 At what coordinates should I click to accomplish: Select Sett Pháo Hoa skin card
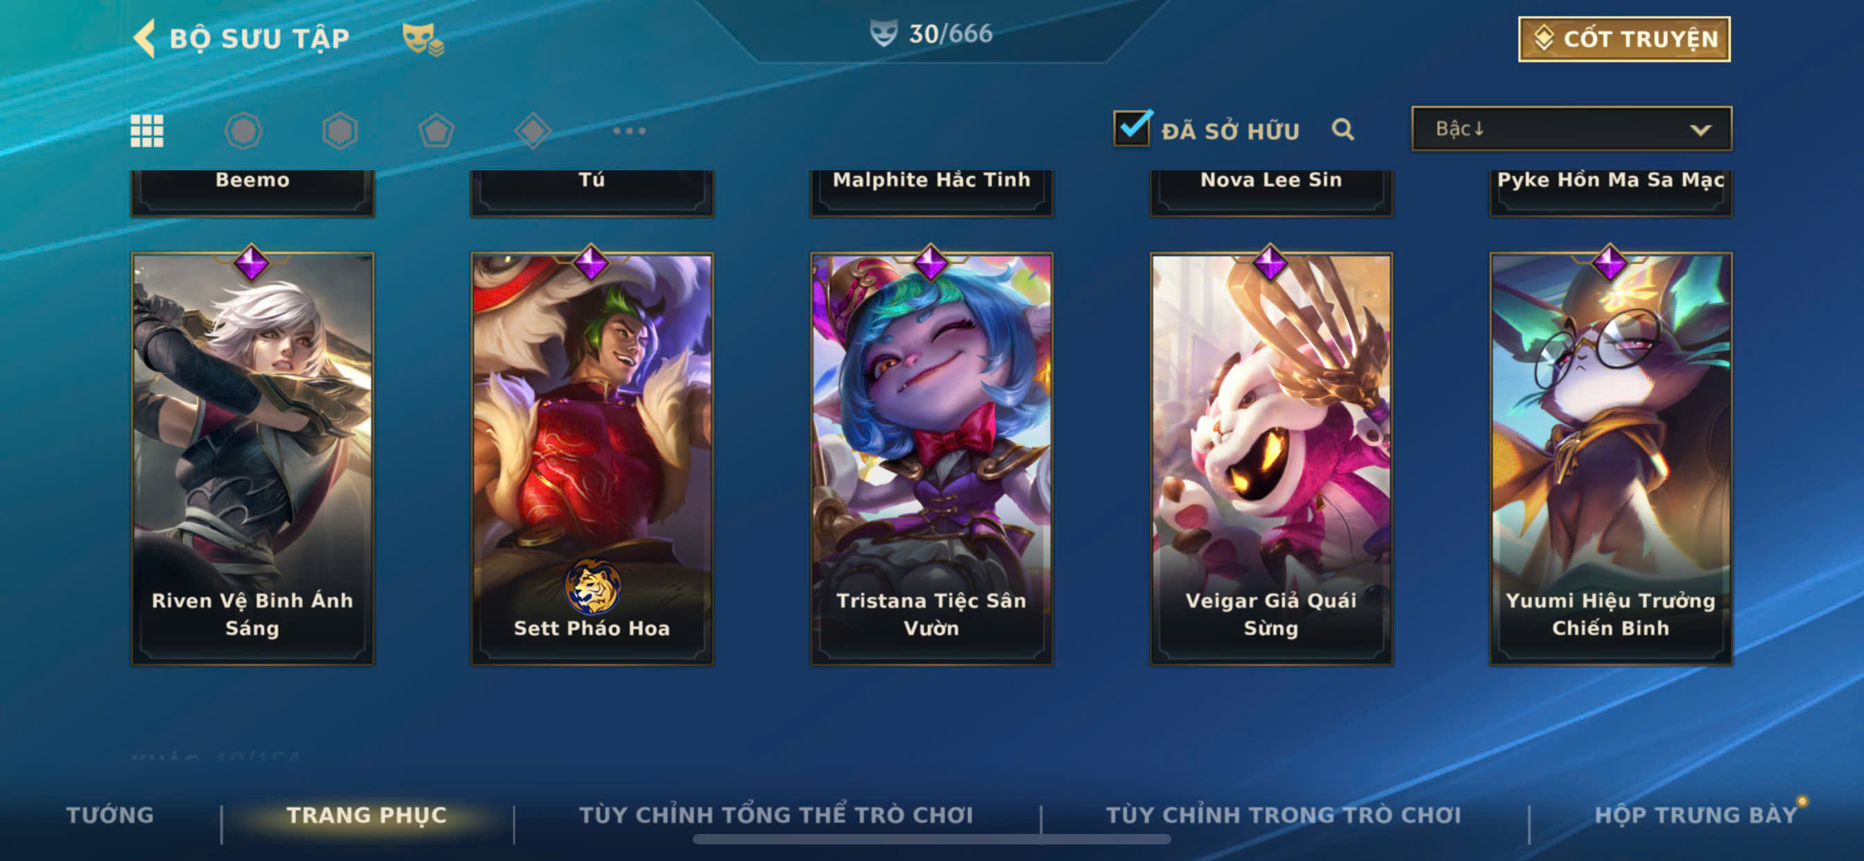592,459
